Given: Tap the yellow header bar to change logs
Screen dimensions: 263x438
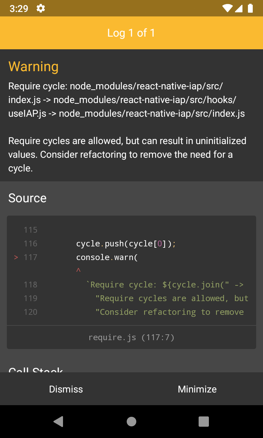Looking at the screenshot, I should (x=131, y=33).
